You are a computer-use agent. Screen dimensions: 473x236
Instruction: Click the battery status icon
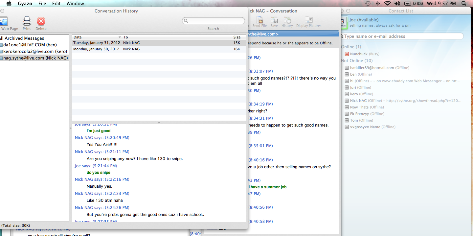(x=408, y=4)
